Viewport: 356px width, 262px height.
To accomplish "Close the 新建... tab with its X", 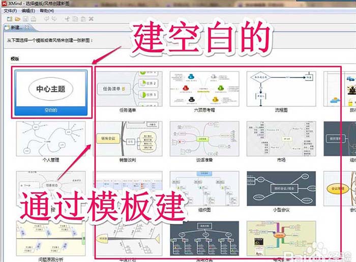I will click(27, 27).
